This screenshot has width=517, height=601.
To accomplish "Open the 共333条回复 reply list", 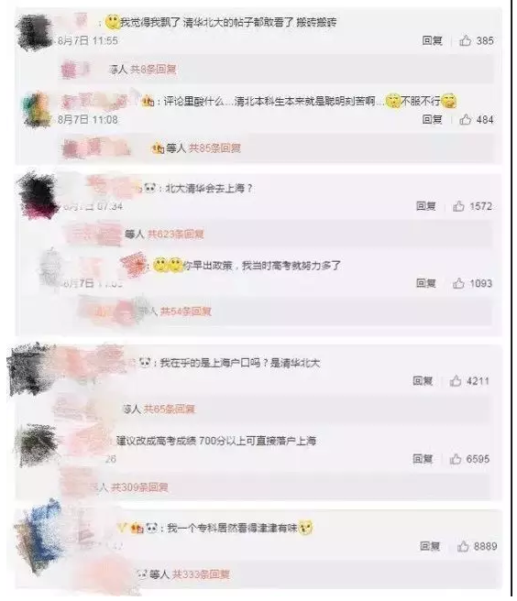I will tap(201, 574).
